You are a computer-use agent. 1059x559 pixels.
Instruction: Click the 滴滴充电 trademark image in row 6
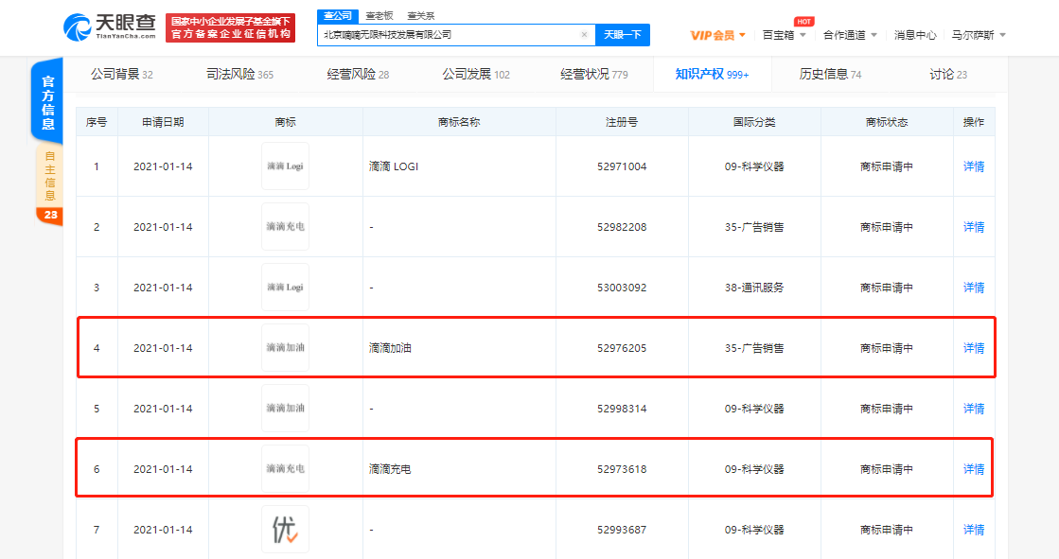[285, 468]
